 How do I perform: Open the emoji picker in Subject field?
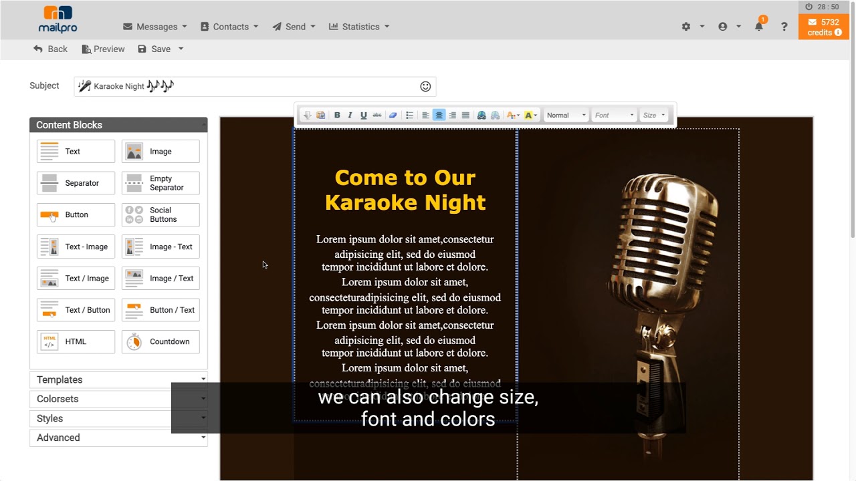pos(425,86)
